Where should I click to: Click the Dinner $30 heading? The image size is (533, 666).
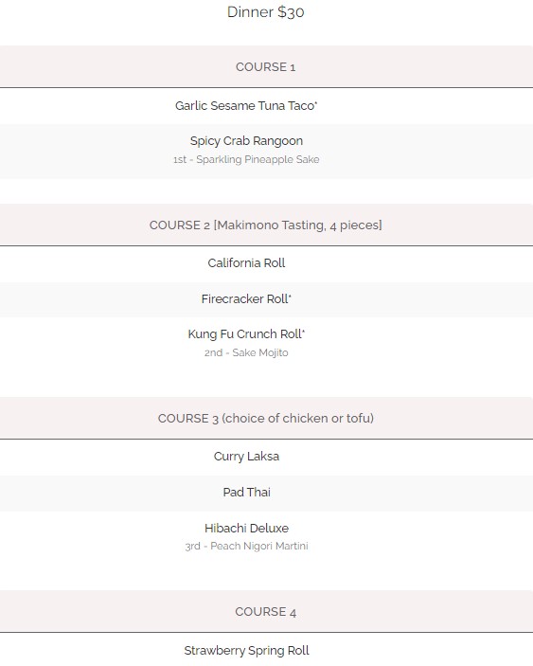coord(266,12)
